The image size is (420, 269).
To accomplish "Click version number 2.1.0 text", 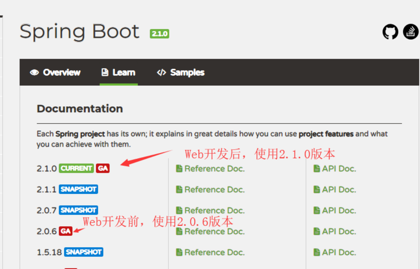I will (47, 168).
